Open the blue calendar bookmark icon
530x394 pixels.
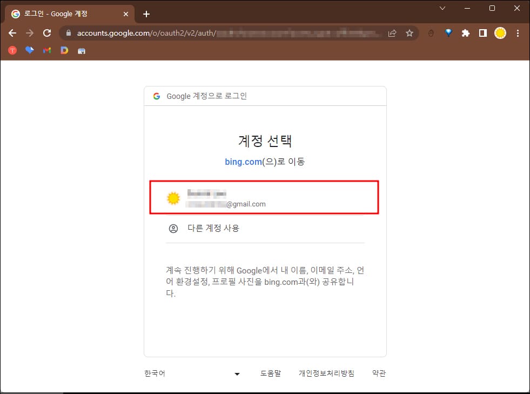[x=82, y=51]
